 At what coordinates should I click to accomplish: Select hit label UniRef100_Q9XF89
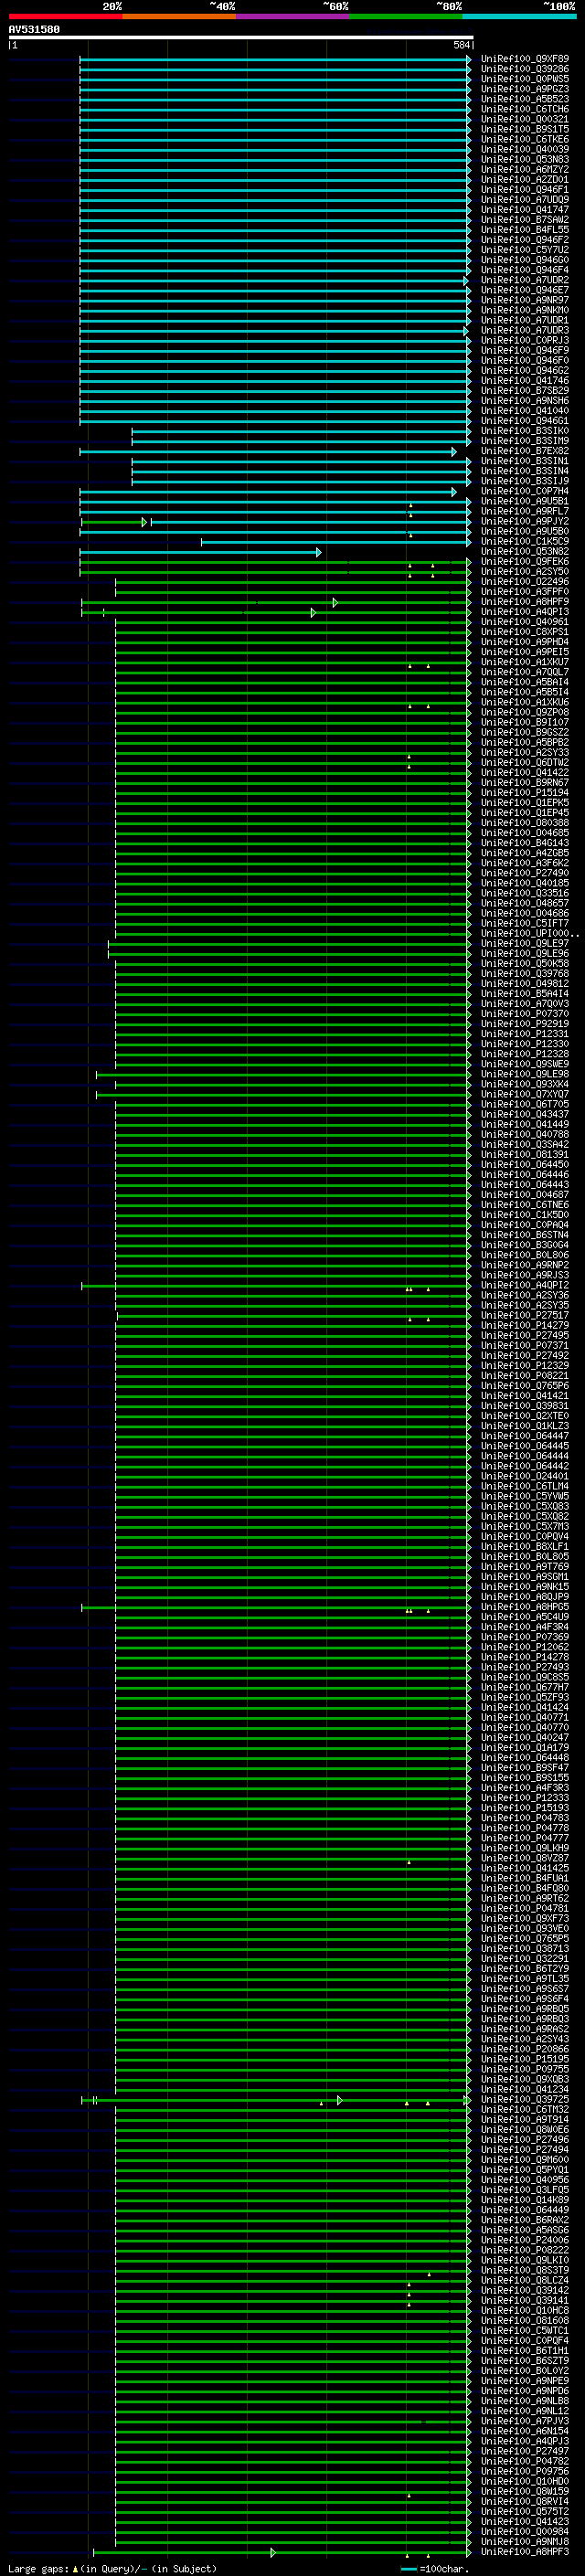[x=525, y=59]
